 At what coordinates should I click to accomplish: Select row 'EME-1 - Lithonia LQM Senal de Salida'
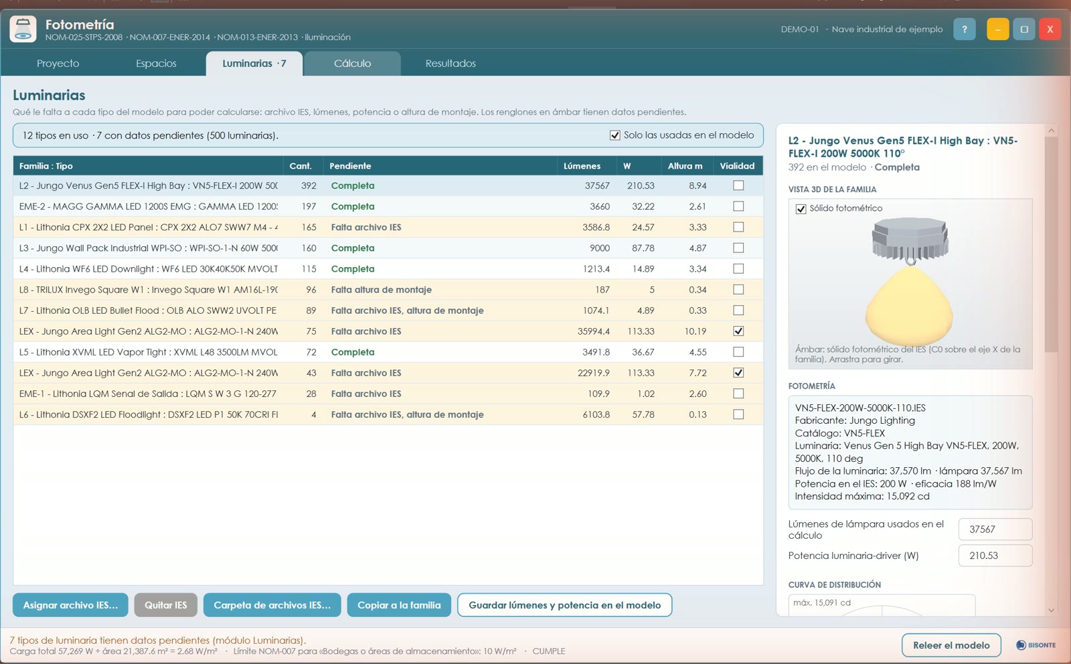388,394
